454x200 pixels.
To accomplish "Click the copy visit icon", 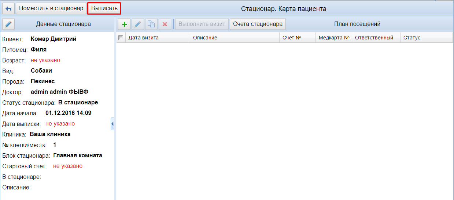I will point(151,24).
